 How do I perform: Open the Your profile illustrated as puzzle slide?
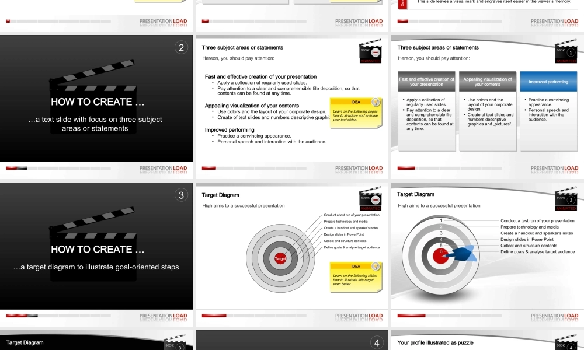(x=487, y=343)
